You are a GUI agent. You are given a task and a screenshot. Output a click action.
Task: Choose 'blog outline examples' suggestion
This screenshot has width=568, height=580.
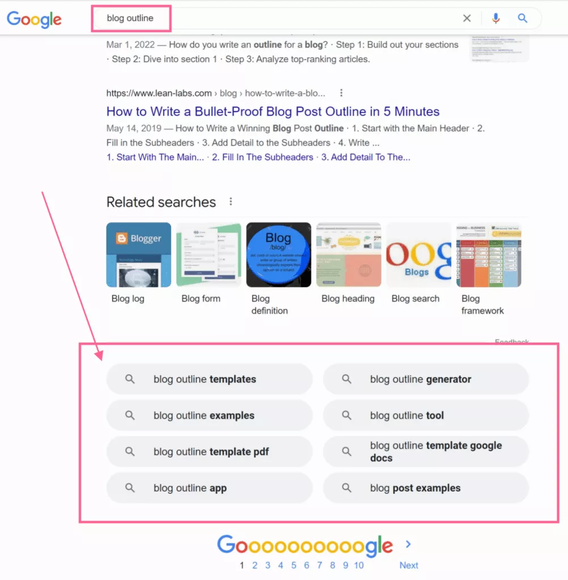209,415
